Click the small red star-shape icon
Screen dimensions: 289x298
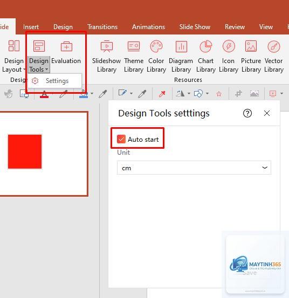[x=219, y=94]
